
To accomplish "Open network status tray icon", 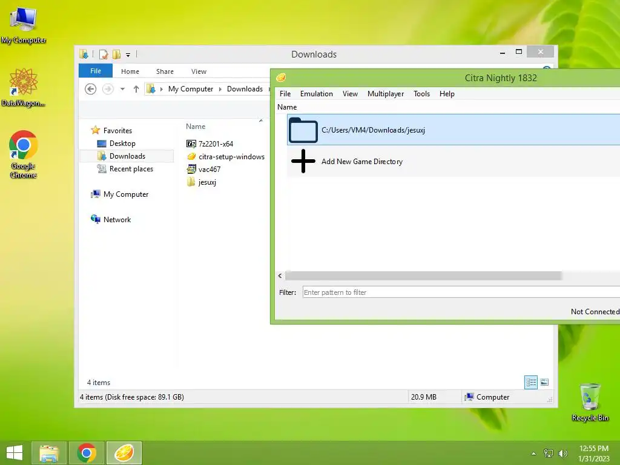I will [x=549, y=453].
